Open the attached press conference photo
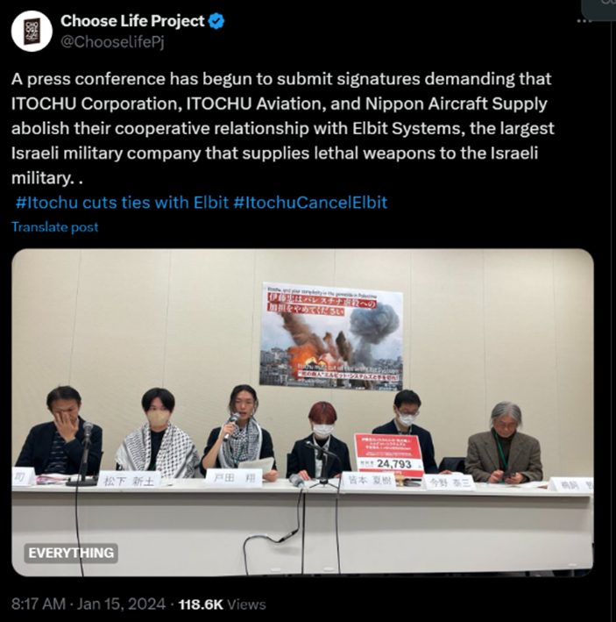 (302, 412)
